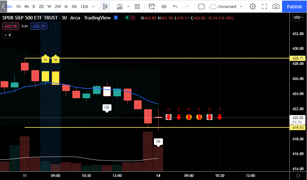
Task: Toggle the market status indicator pill
Action: tap(130, 18)
